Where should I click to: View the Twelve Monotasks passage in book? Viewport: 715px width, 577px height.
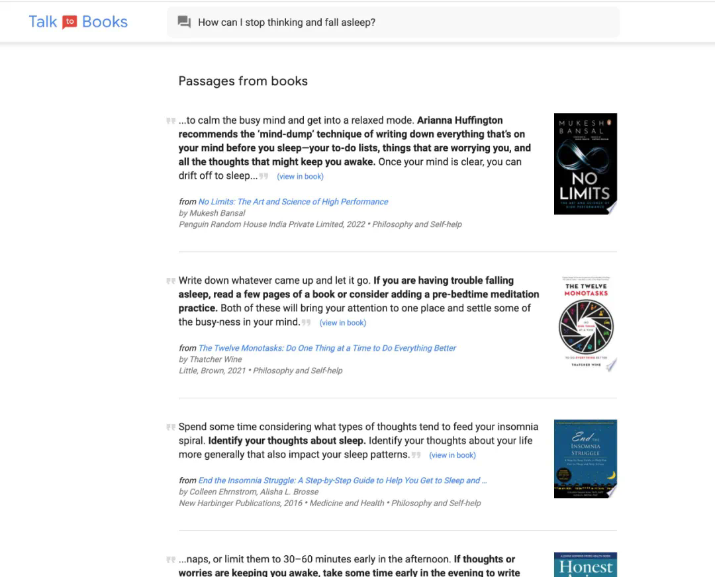342,323
